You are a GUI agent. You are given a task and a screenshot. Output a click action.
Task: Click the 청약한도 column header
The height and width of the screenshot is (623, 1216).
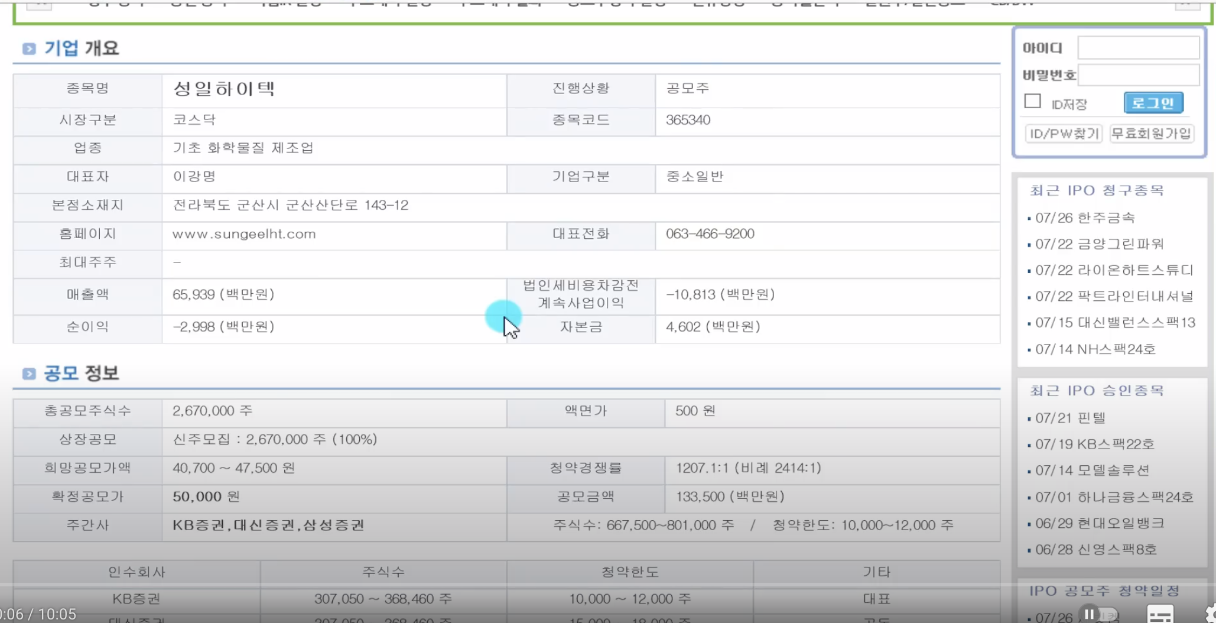pyautogui.click(x=630, y=572)
